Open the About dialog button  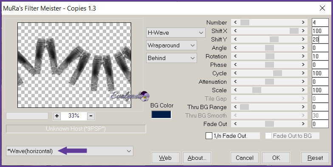pos(197,158)
